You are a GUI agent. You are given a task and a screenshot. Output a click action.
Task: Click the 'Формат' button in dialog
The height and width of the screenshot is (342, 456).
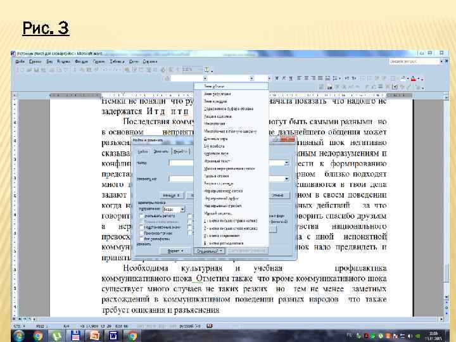click(175, 251)
